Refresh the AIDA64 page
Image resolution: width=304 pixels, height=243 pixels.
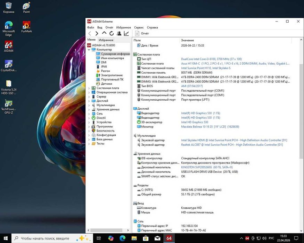(x=112, y=33)
